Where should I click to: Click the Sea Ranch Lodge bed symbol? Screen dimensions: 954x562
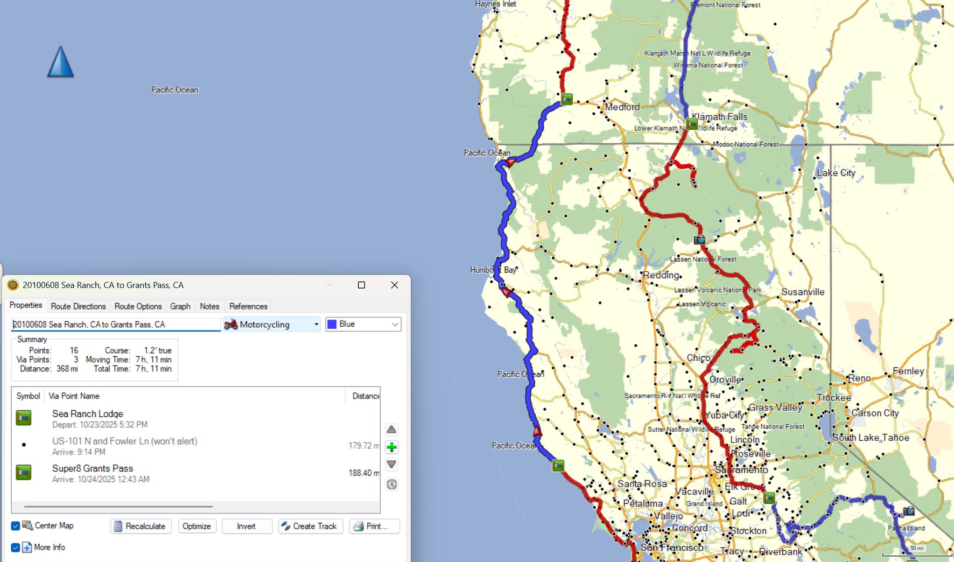[23, 418]
